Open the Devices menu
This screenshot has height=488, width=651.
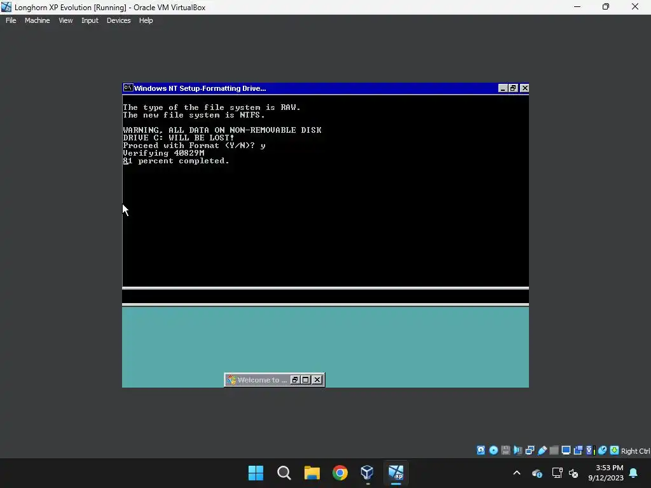click(x=118, y=20)
